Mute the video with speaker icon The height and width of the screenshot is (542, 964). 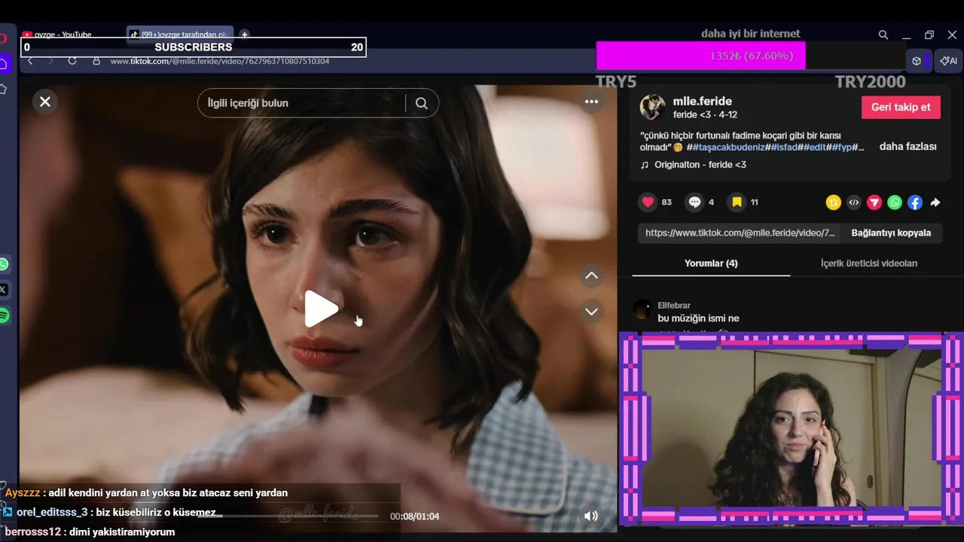pos(591,516)
